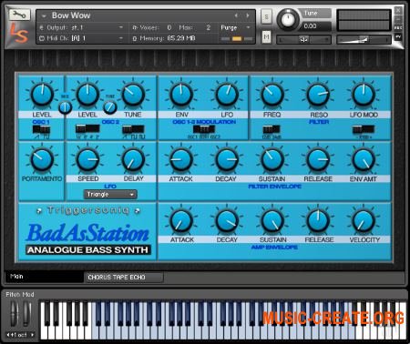Click the LS instrument logo icon
This screenshot has height=344, width=410.
(x=19, y=34)
